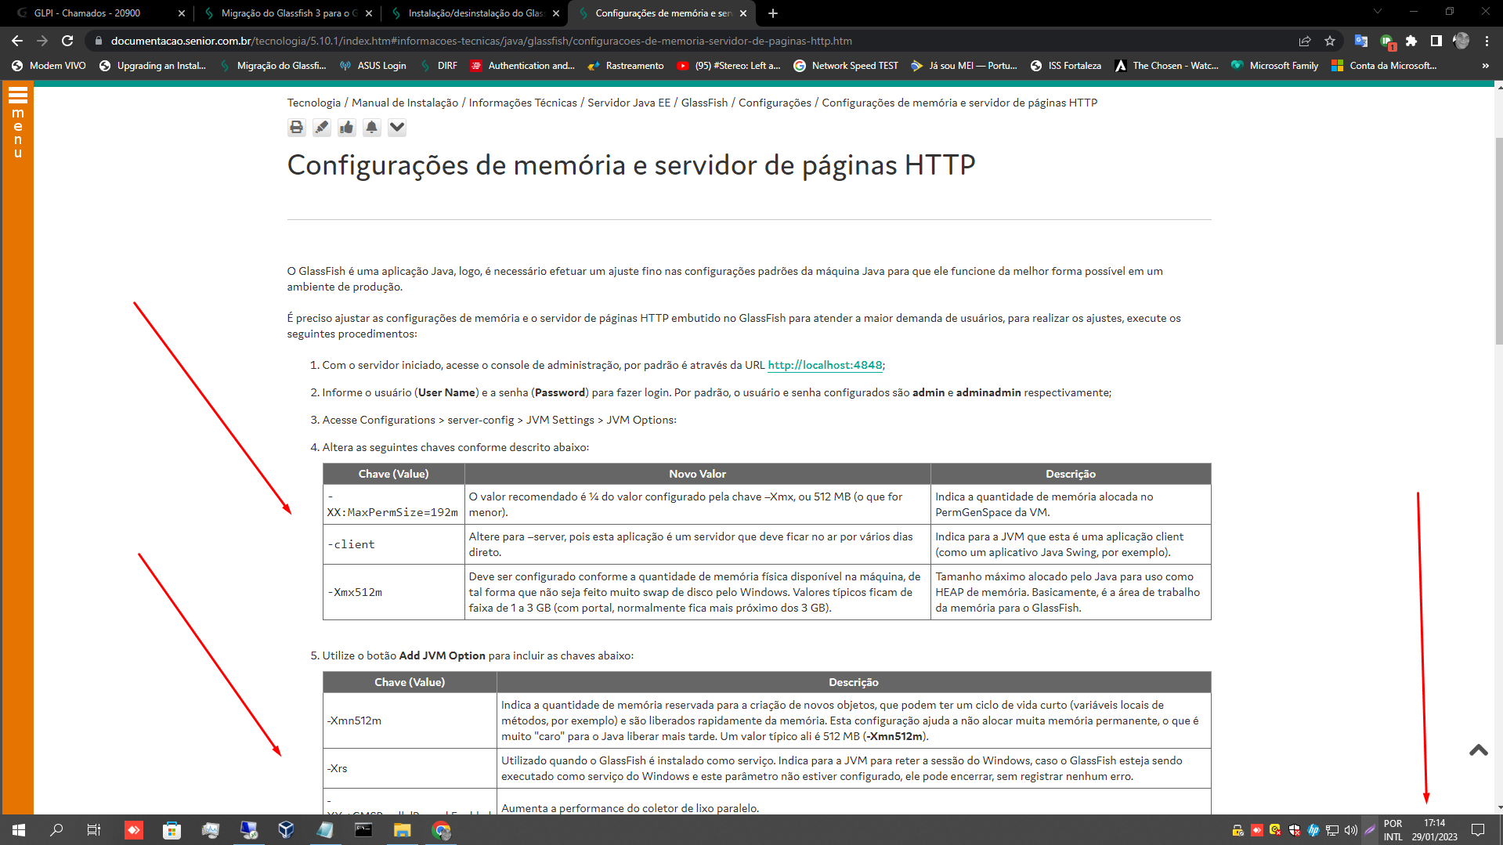Switch to Migração do Glassfish 3 tab

(286, 13)
